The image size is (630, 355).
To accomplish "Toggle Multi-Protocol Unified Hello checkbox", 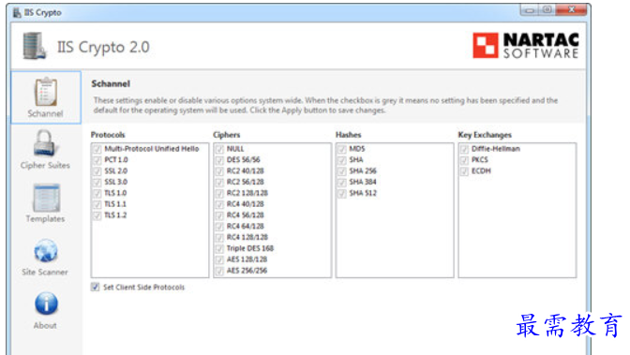I will coord(97,149).
